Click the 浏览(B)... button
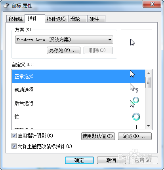The width and height of the screenshot is (164, 170). pyautogui.click(x=135, y=136)
